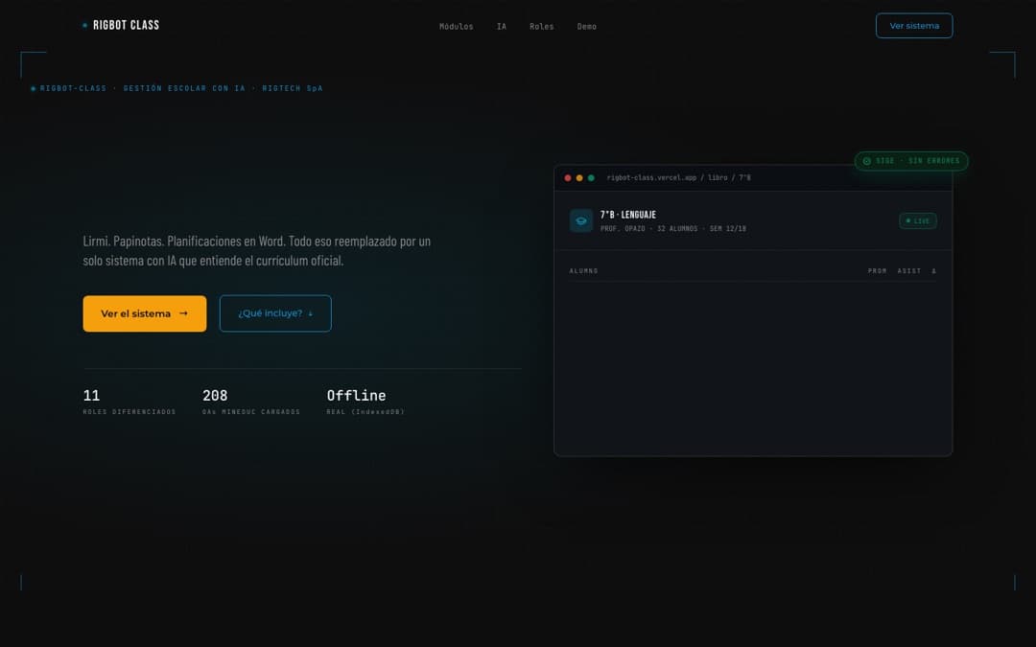Viewport: 1036px width, 647px height.
Task: Select the Demo nav link
Action: (587, 27)
